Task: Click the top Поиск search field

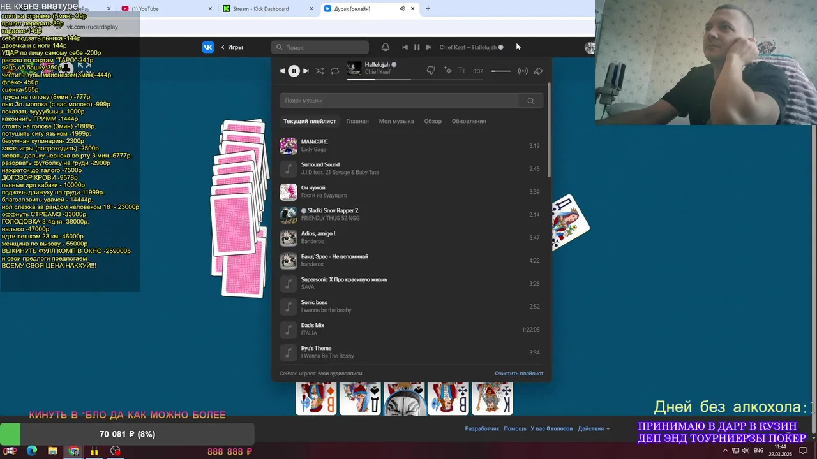Action: (320, 47)
